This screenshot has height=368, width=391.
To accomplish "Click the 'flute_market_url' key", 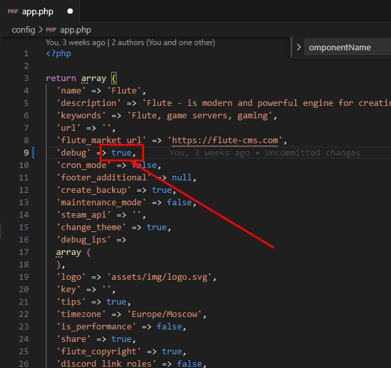I will [x=102, y=141].
